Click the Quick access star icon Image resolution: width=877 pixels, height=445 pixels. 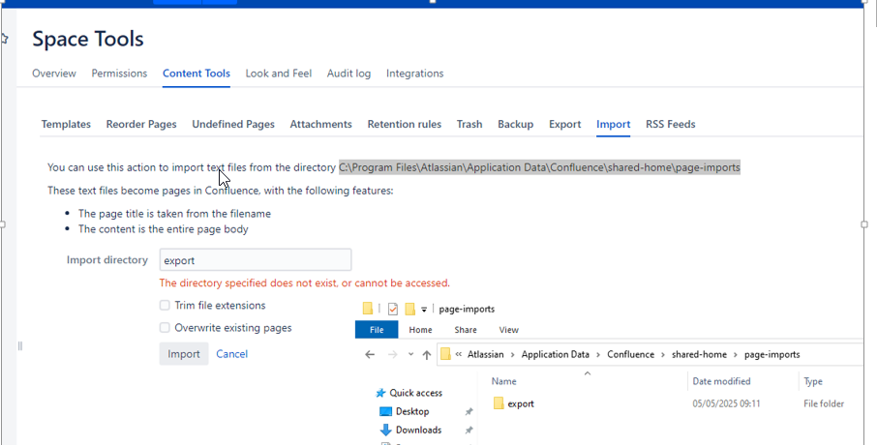click(380, 393)
